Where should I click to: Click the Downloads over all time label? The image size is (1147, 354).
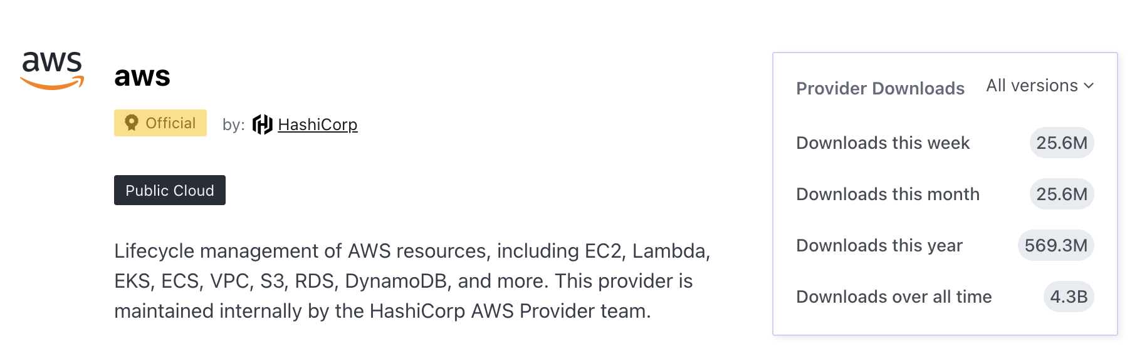[x=894, y=296]
